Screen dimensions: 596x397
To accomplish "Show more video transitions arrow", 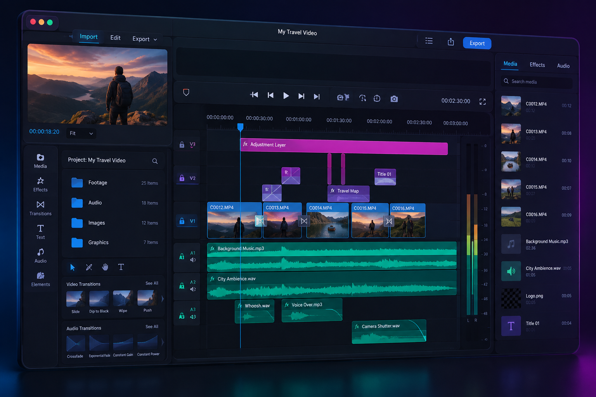I will pyautogui.click(x=163, y=299).
